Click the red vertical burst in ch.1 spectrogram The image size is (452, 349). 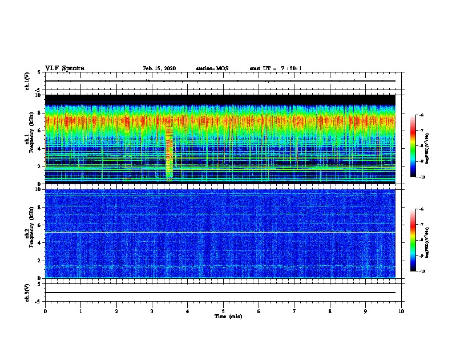click(x=169, y=153)
